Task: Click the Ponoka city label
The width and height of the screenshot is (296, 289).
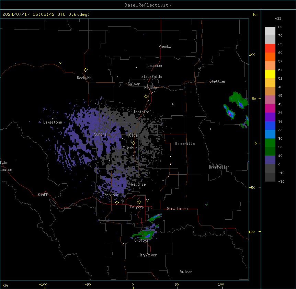Action: [165, 47]
